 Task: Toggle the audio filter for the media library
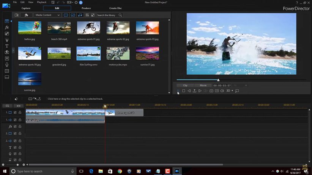click(x=80, y=15)
